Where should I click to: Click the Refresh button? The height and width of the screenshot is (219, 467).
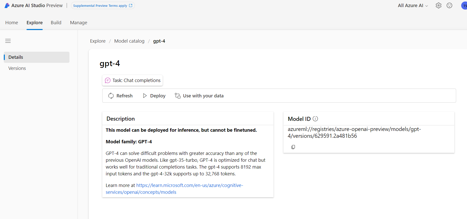[120, 96]
